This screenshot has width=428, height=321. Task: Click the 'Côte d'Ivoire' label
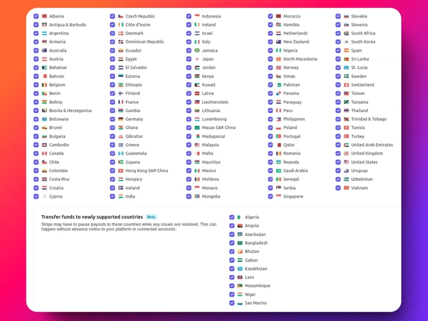[x=138, y=25]
